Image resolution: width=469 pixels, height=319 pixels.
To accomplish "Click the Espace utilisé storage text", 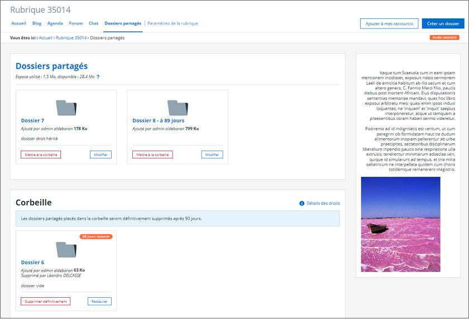I will point(55,77).
